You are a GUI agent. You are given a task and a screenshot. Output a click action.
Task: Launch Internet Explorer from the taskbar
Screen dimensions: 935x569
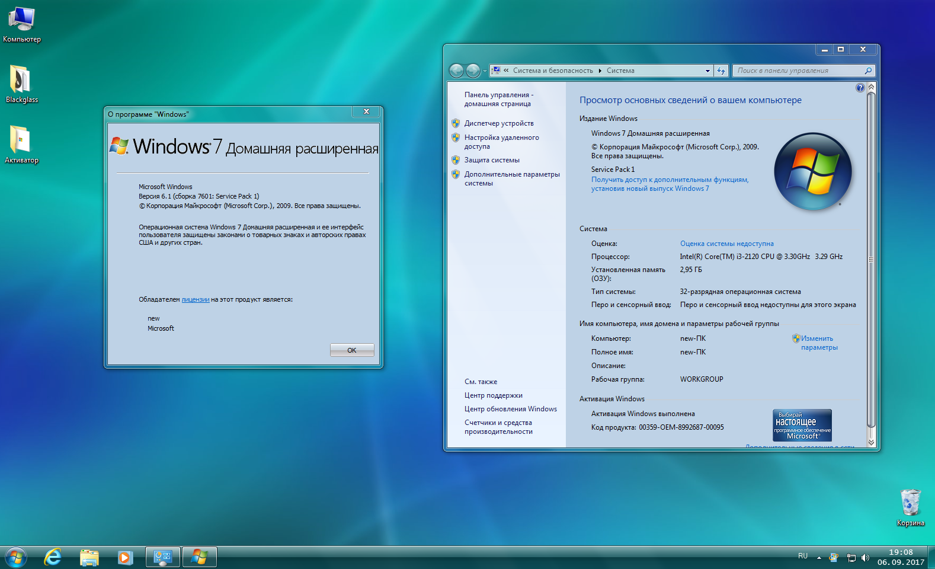click(x=53, y=557)
